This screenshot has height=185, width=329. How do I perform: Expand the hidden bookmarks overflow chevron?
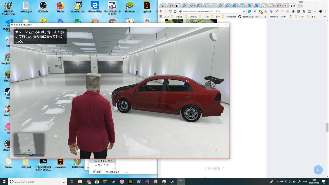(324, 17)
